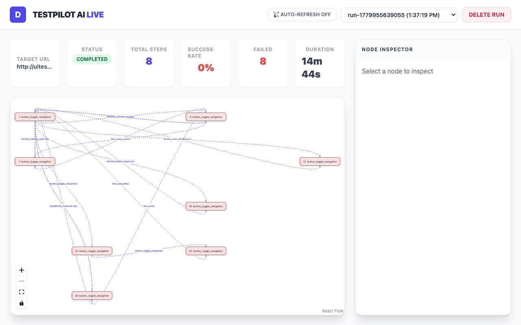Fit the graph view to screen
This screenshot has width=521, height=325.
click(x=22, y=292)
